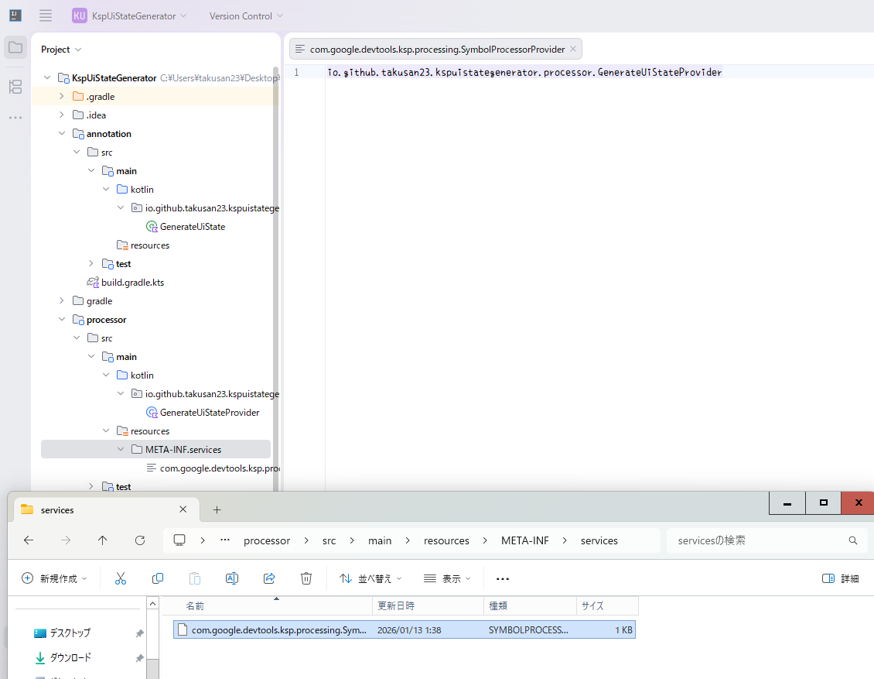Close the SymbolProcessorProvider editor tab
This screenshot has height=679, width=874.
click(572, 49)
